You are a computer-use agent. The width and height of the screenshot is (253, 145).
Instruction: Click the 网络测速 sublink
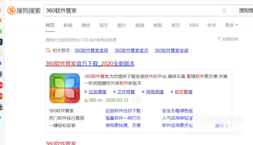[155, 92]
